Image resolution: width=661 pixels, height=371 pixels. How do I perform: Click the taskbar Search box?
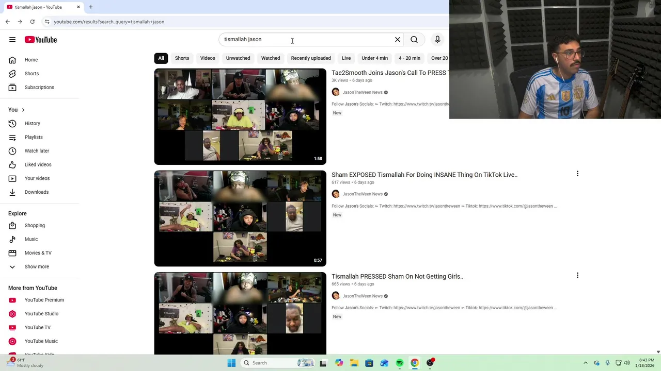point(278,363)
